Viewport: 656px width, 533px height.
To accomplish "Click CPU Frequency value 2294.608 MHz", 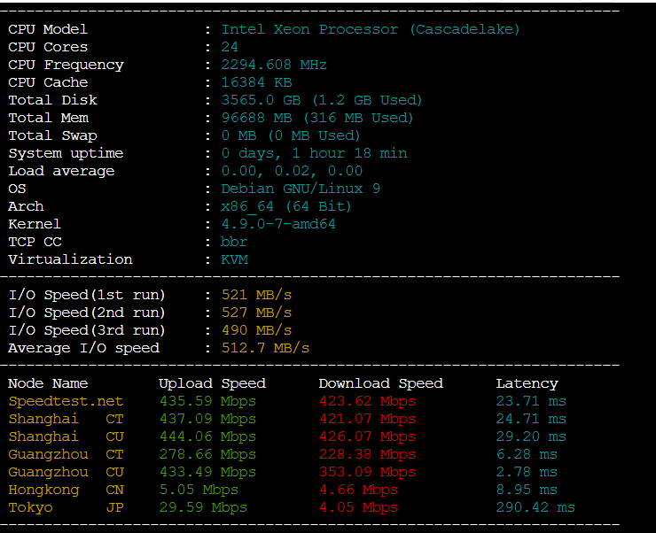I will pos(274,65).
